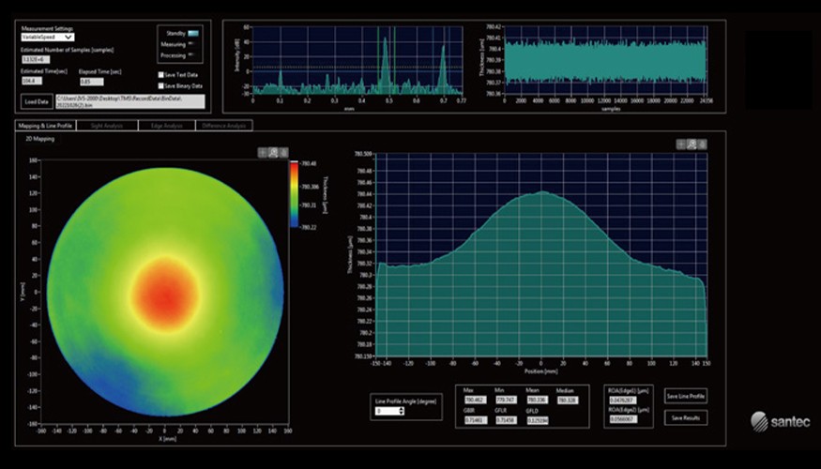Viewport: 821px width, 469px height.
Task: Click the Processing status indicator
Action: coord(191,54)
